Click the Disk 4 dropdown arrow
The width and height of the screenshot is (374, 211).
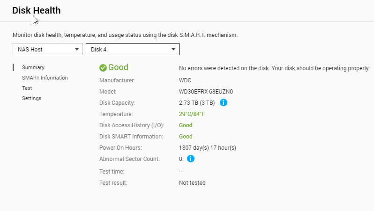tap(173, 49)
